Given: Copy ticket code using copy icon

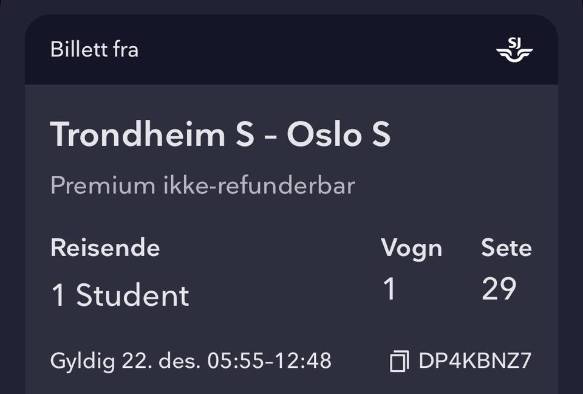Looking at the screenshot, I should pos(400,361).
